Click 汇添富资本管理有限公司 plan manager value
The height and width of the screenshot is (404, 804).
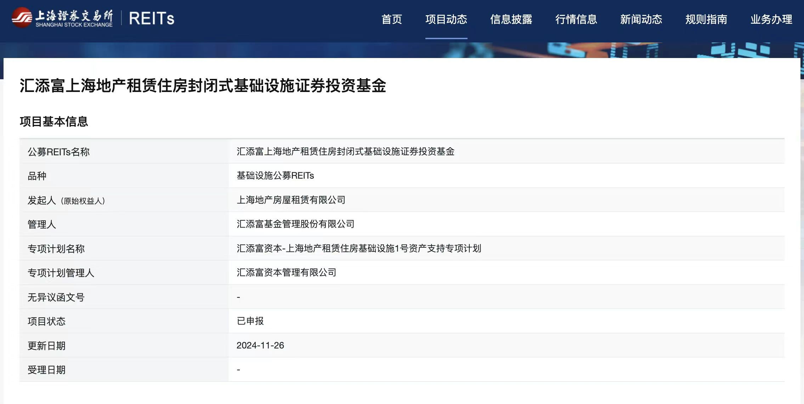286,272
